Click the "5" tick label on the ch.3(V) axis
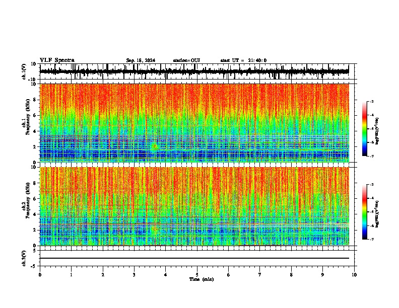The height and width of the screenshot is (308, 399). click(35, 251)
